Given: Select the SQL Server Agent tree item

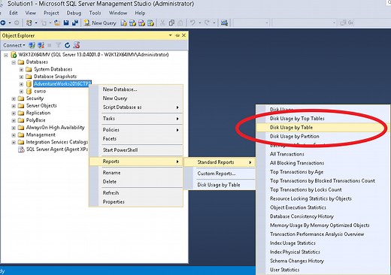Looking at the screenshot, I should [x=57, y=150].
